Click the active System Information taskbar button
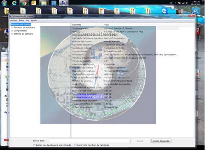The image size is (205, 150). [x=63, y=3]
